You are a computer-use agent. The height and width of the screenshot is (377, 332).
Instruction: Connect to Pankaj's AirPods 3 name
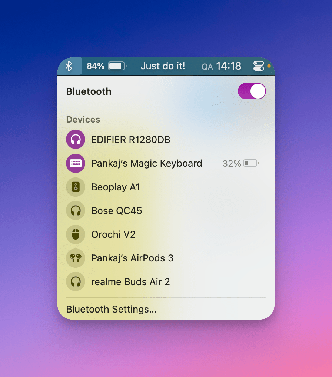click(132, 258)
